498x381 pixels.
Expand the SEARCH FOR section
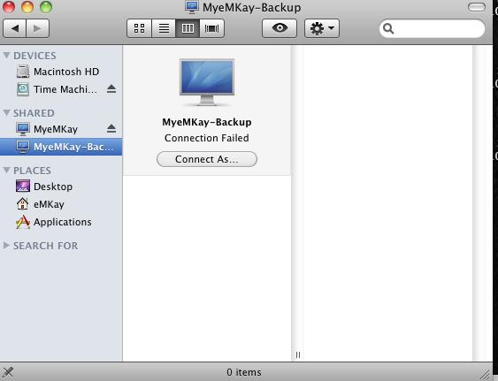coord(6,246)
